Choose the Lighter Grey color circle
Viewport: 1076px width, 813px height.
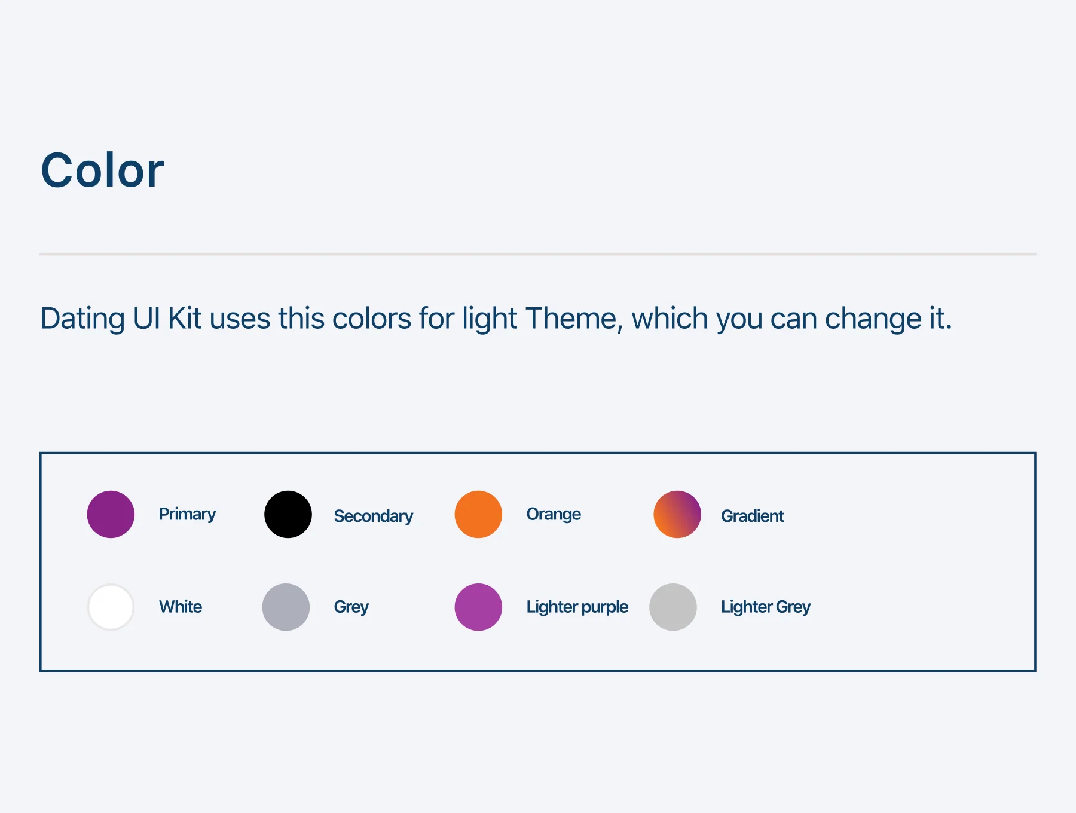(673, 607)
